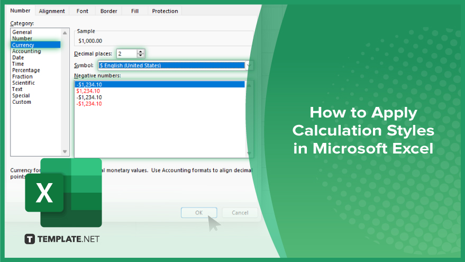Choose Accounting category
The image size is (465, 262).
[26, 51]
